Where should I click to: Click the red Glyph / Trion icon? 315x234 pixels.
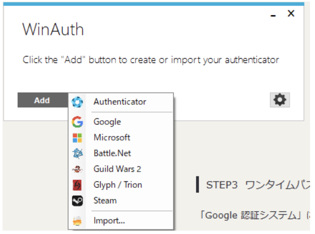coord(77,185)
